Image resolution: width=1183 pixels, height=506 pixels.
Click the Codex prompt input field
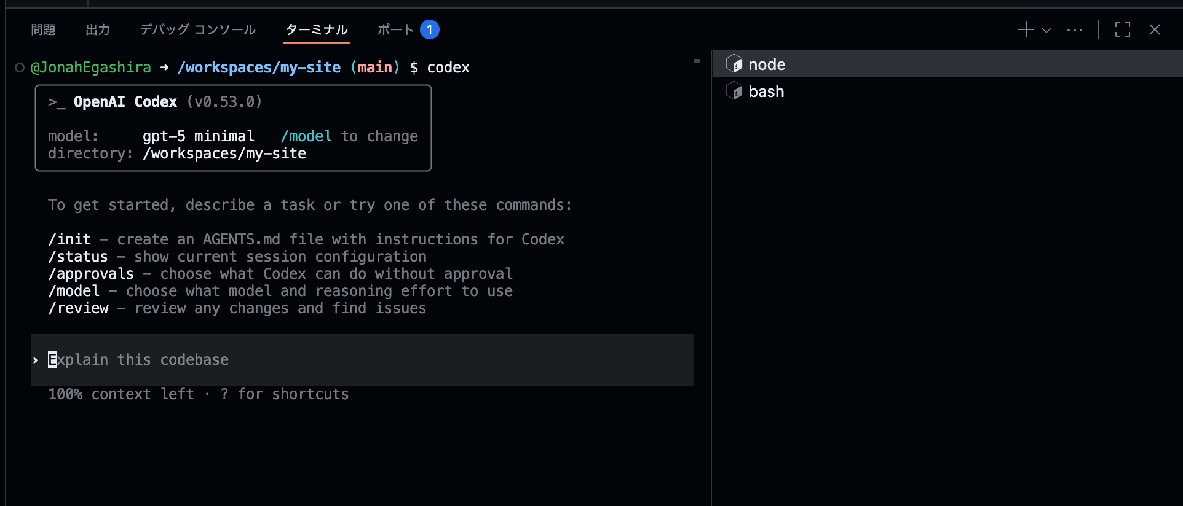pos(362,360)
